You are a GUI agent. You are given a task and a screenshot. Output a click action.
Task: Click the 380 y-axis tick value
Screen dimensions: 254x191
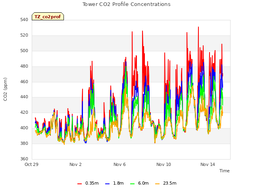pyautogui.click(x=24, y=143)
